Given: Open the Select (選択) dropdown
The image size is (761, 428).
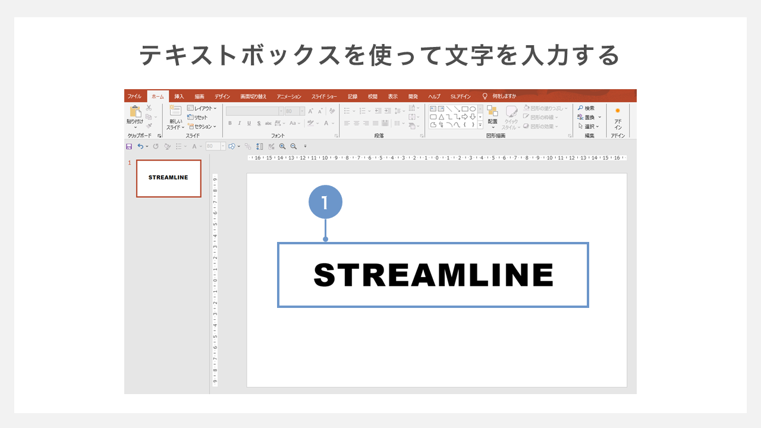Looking at the screenshot, I should click(x=589, y=126).
